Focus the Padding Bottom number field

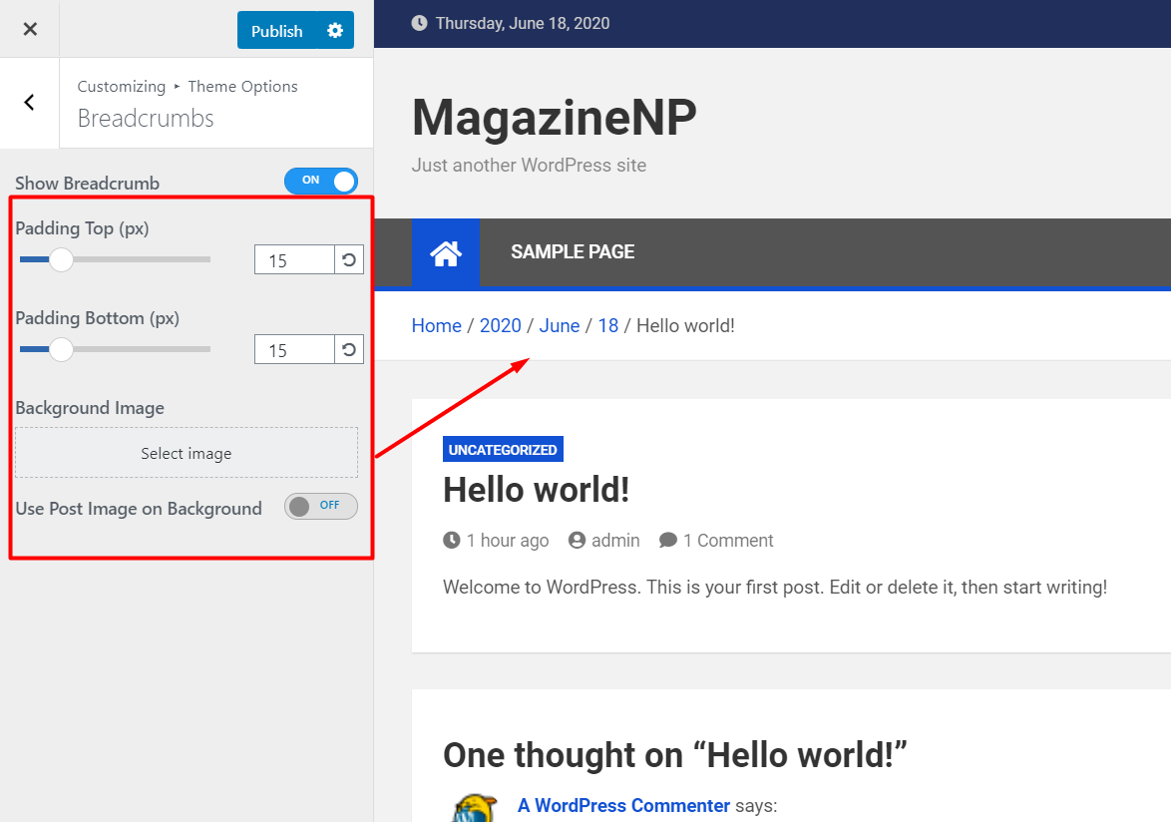(294, 349)
